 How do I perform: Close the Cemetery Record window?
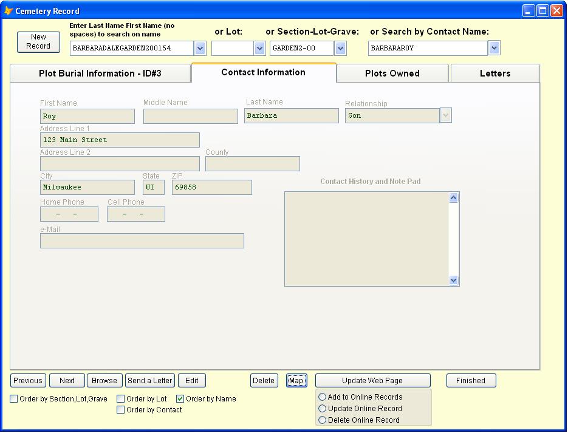point(556,11)
